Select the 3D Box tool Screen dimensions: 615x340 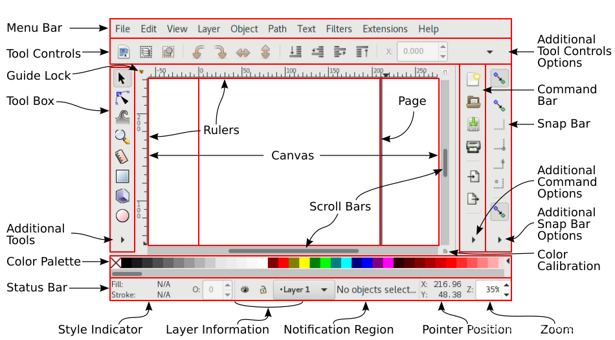[x=122, y=196]
